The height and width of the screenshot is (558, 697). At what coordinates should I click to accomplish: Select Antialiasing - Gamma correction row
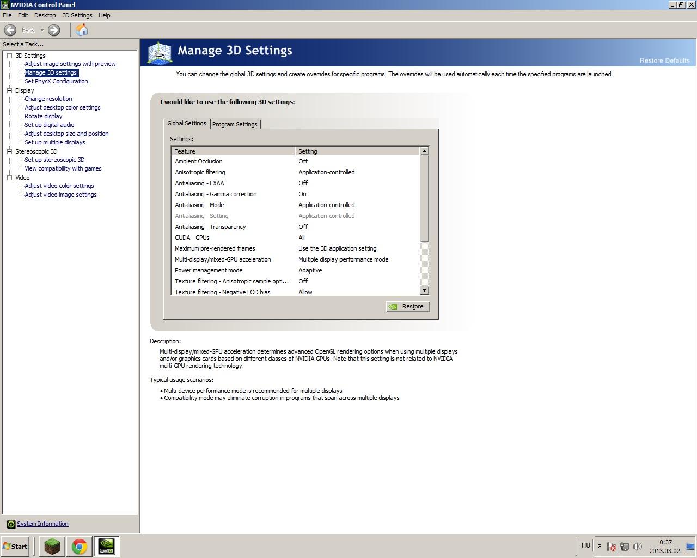[296, 194]
